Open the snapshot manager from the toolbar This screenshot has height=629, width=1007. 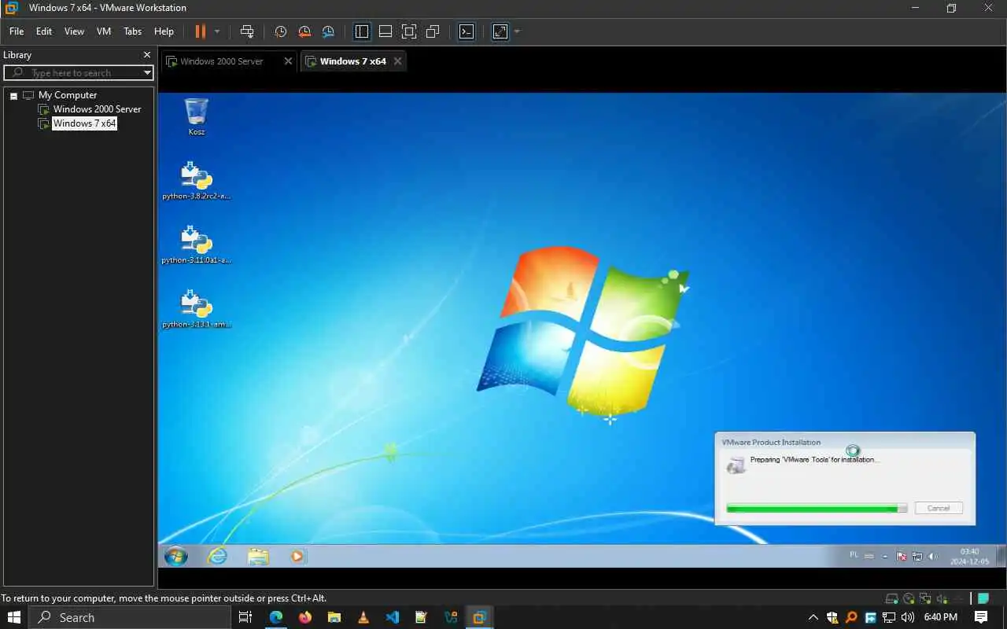(x=328, y=31)
